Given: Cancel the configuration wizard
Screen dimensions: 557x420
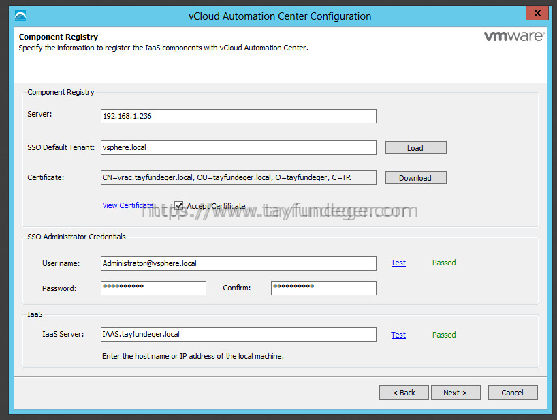Looking at the screenshot, I should [x=513, y=393].
